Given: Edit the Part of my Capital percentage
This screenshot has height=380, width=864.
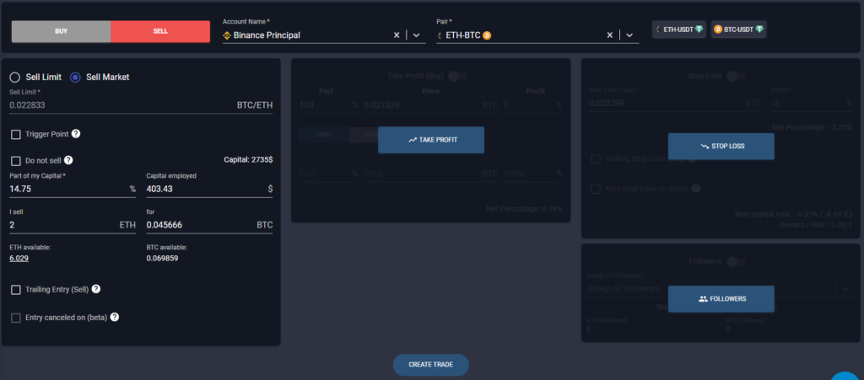Looking at the screenshot, I should (x=73, y=189).
